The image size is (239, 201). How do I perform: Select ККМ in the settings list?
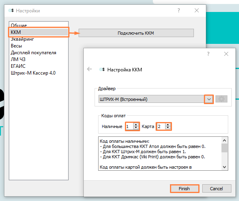(39, 32)
